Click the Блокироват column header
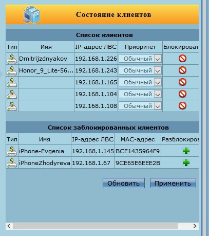The image size is (209, 236). (x=181, y=47)
